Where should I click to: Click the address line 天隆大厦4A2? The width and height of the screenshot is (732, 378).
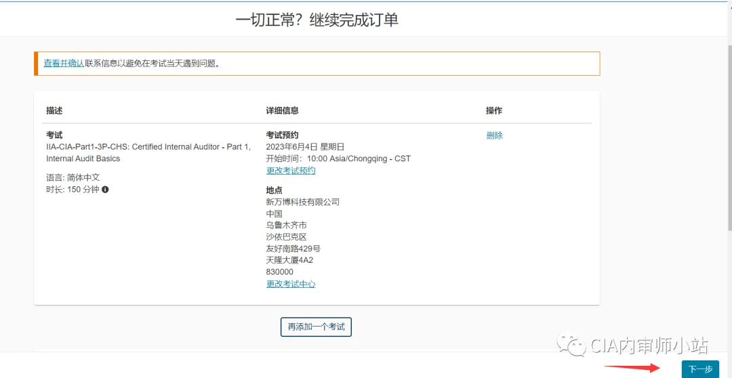point(289,260)
